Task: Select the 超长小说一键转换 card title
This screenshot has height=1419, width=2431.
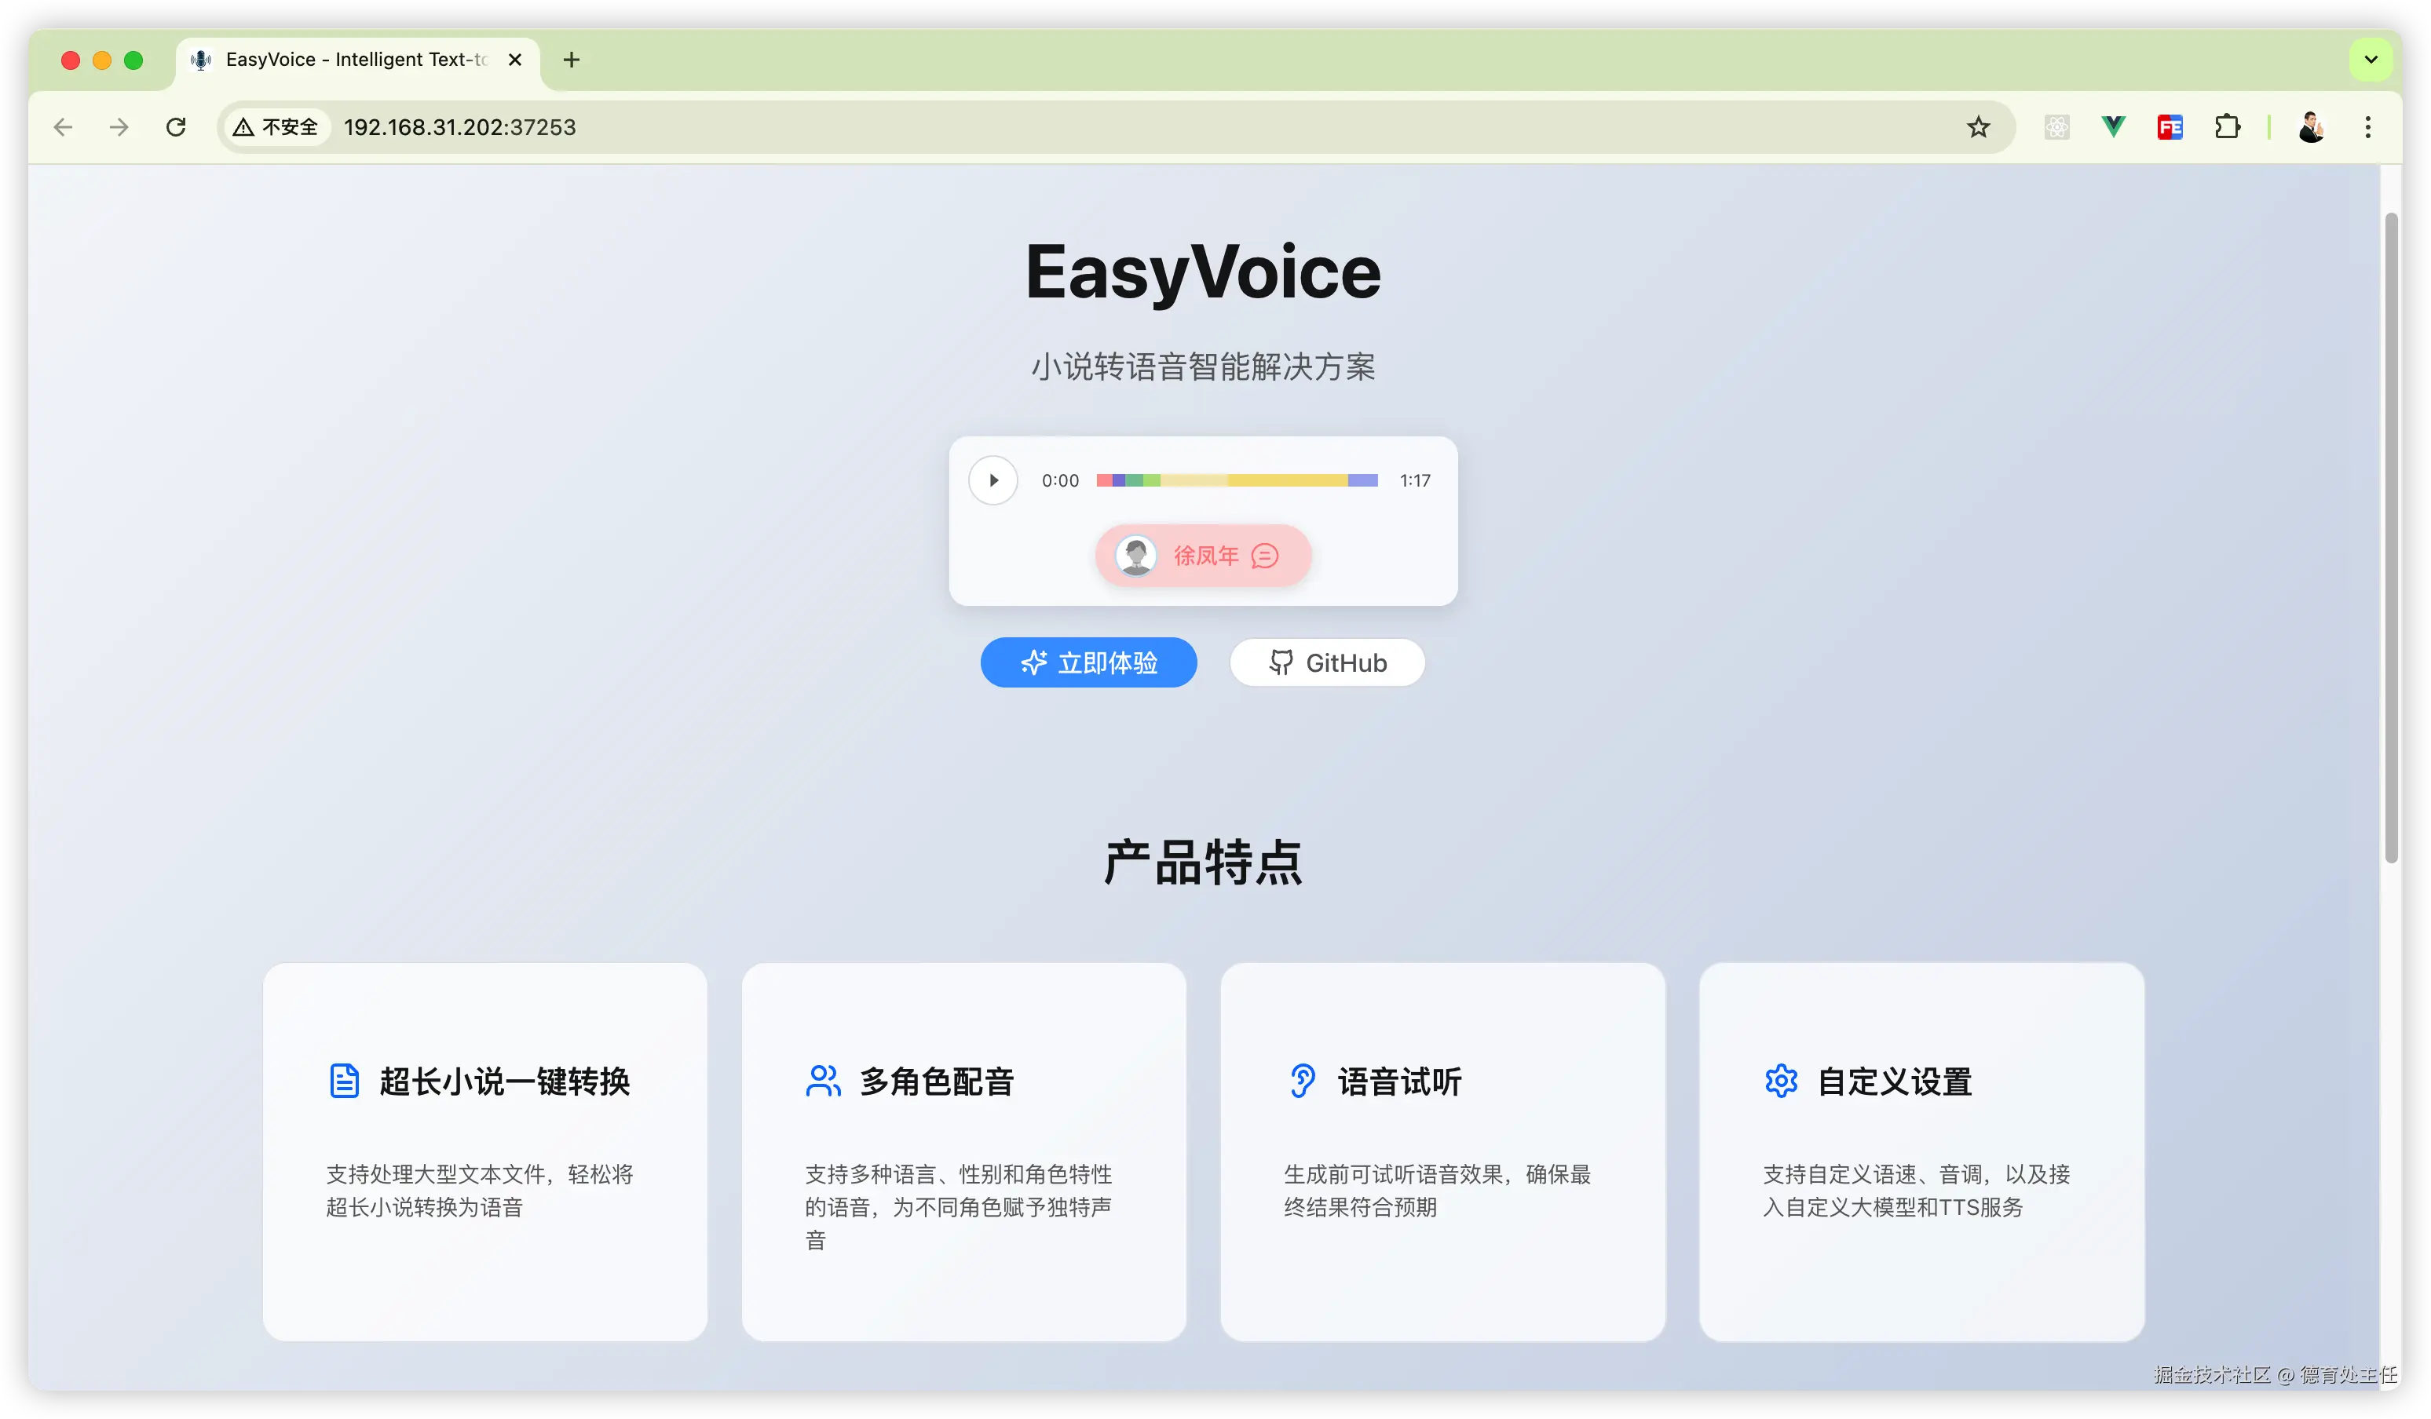Action: tap(505, 1082)
